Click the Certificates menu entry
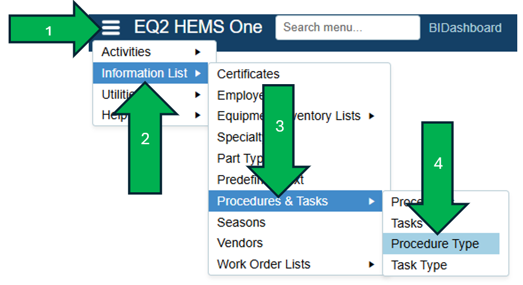 (248, 74)
